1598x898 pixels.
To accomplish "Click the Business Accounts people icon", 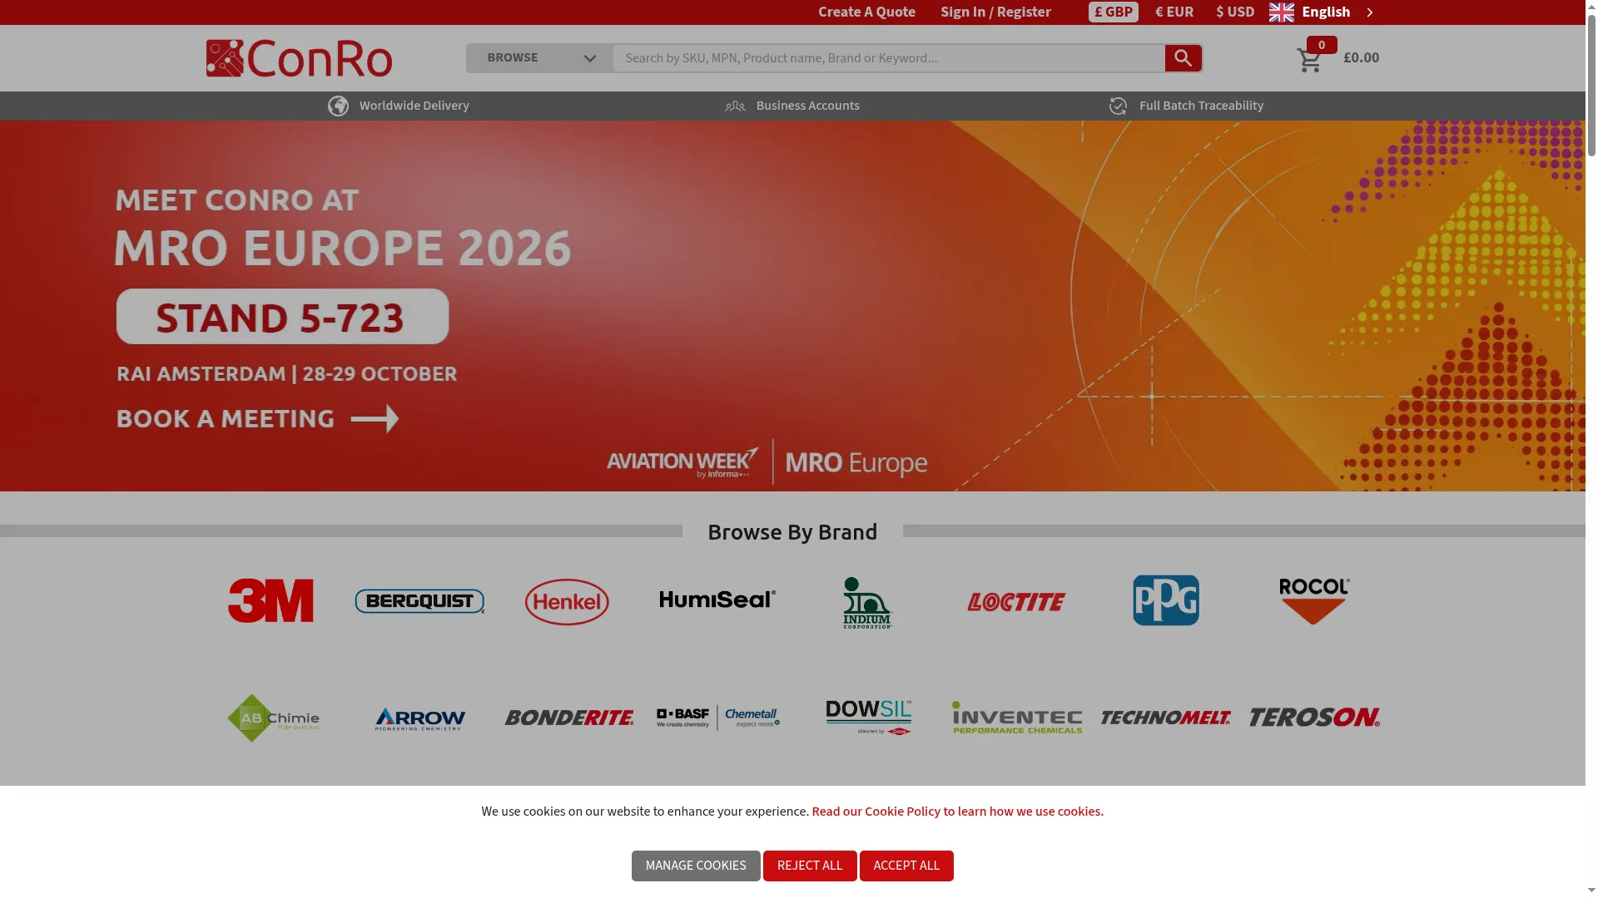I will 735,106.
